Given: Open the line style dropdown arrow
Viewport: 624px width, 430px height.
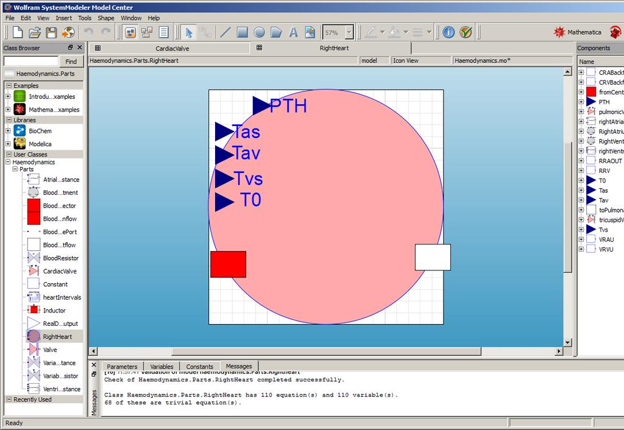Looking at the screenshot, I should 430,32.
